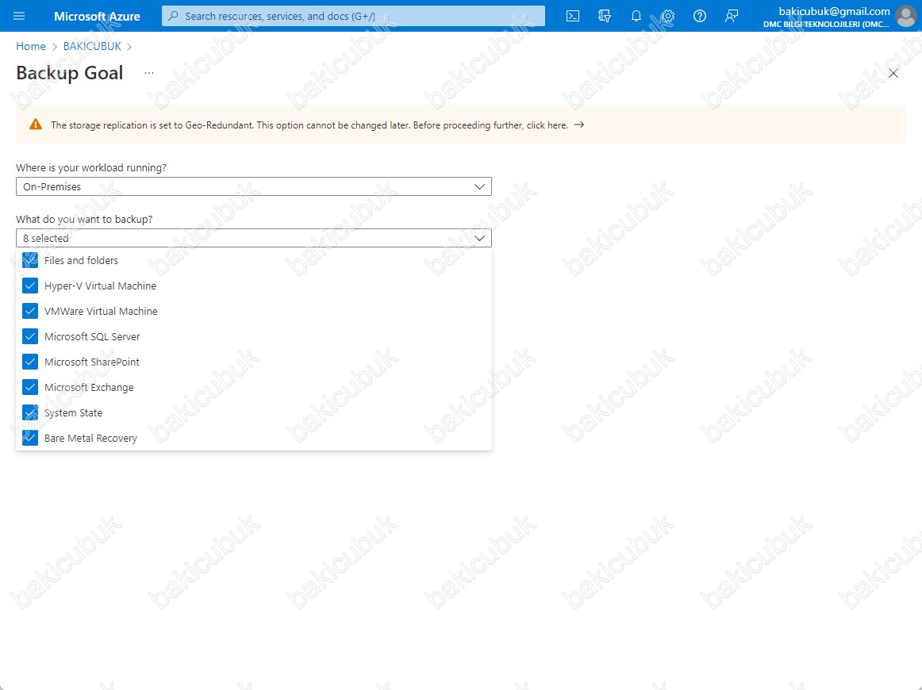Uncheck Bare Metal Recovery

point(30,438)
